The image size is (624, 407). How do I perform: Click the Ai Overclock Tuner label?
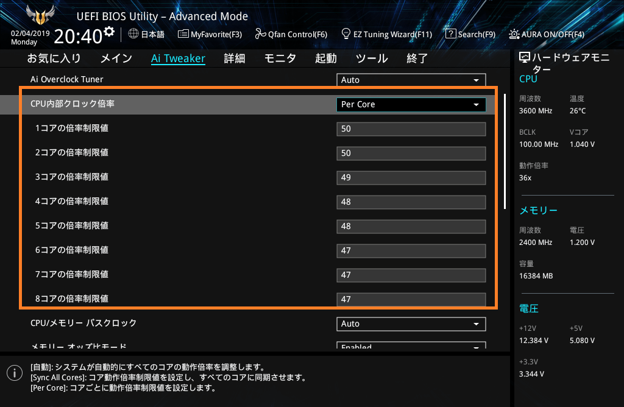(67, 79)
